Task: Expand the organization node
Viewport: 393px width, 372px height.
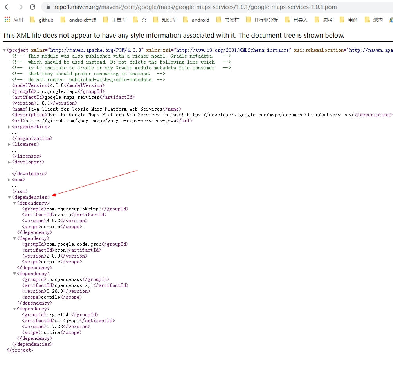Action: pyautogui.click(x=9, y=127)
